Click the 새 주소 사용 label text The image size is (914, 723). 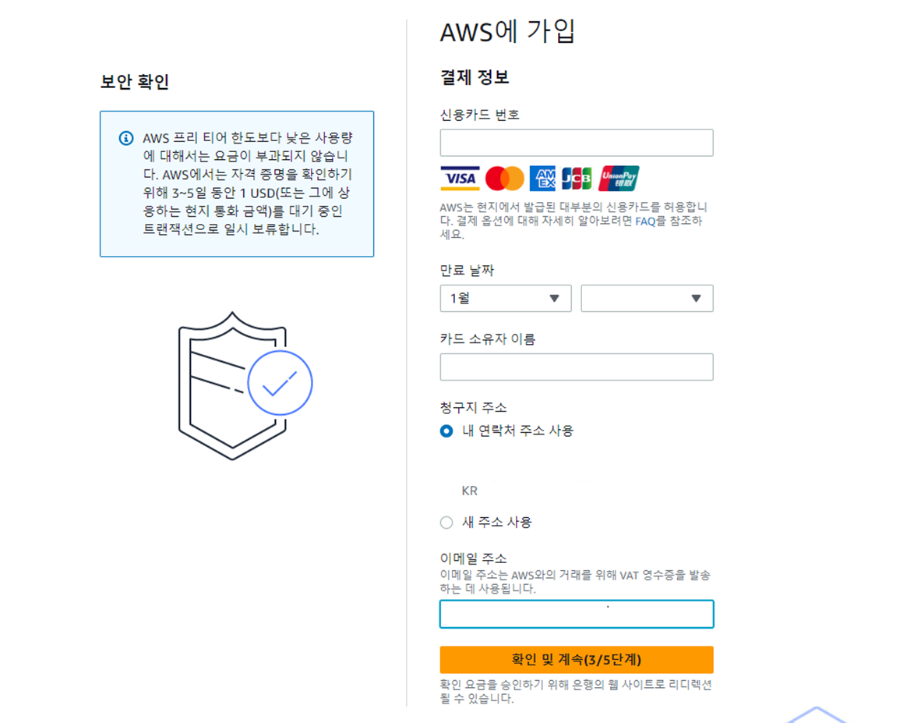coord(496,523)
